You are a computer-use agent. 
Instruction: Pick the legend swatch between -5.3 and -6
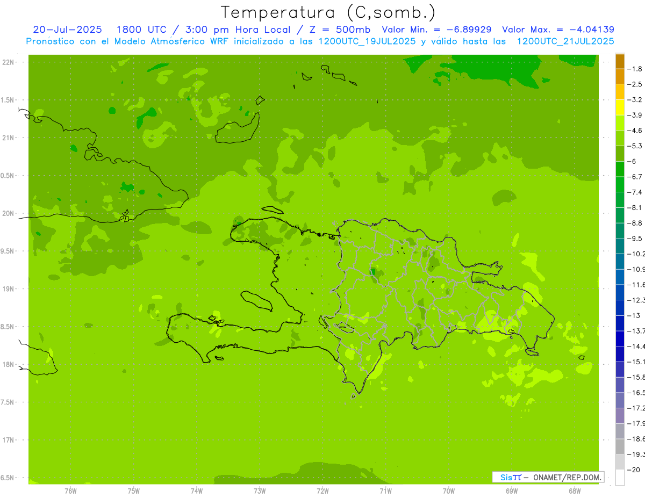coord(620,154)
